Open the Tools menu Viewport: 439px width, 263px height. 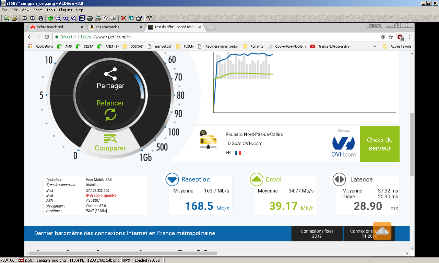pyautogui.click(x=51, y=10)
